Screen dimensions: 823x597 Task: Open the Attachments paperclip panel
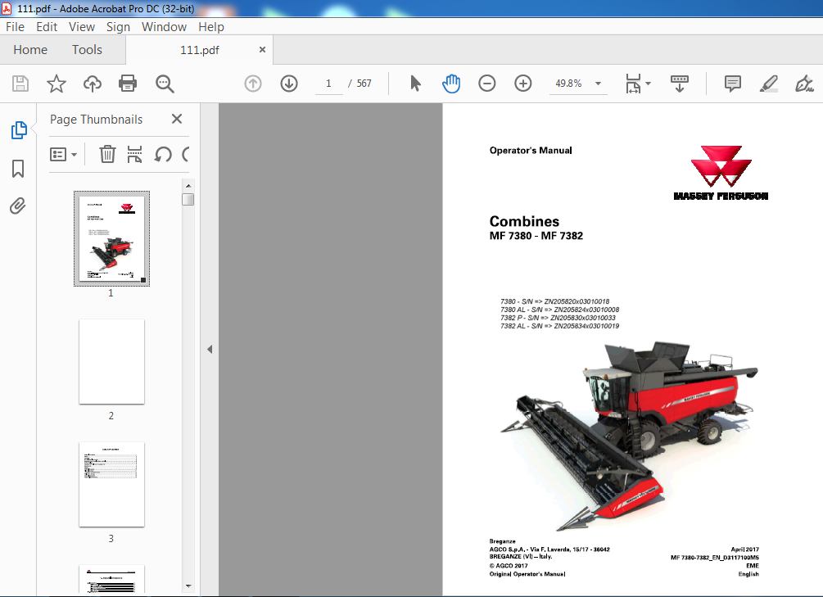coord(18,206)
